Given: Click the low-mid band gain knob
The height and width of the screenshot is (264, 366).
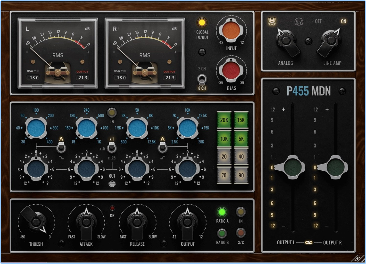Looking at the screenshot, I should tap(86, 169).
